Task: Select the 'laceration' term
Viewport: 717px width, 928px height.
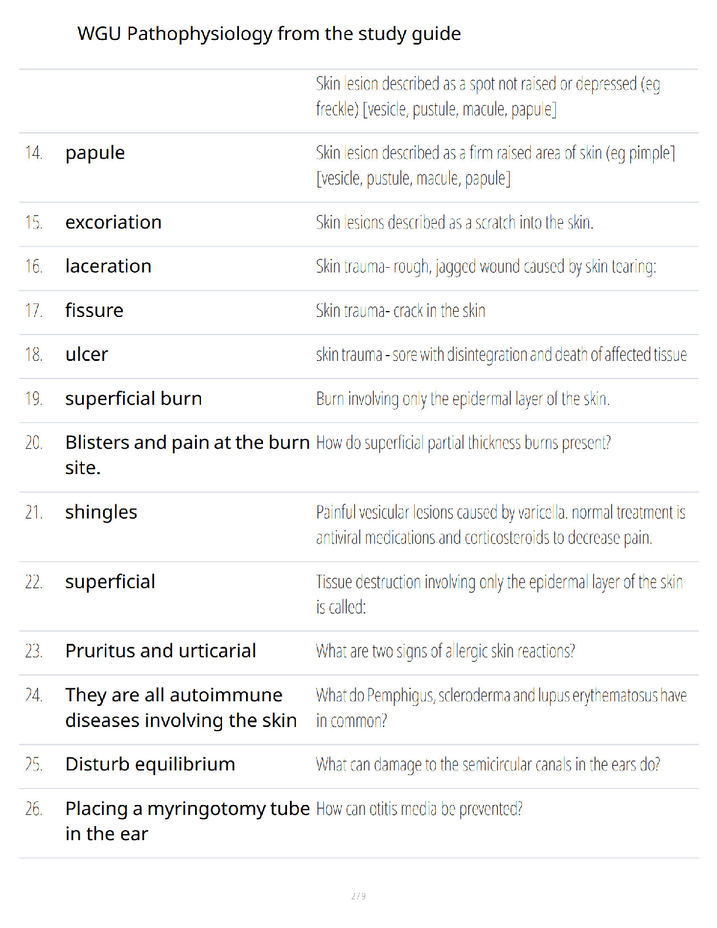Action: pyautogui.click(x=108, y=267)
